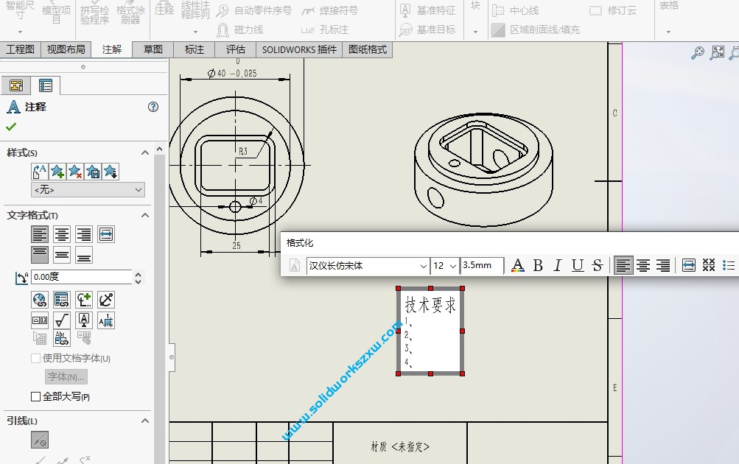
Task: Enable the 全部大写 (all caps) checkbox
Action: click(x=36, y=397)
